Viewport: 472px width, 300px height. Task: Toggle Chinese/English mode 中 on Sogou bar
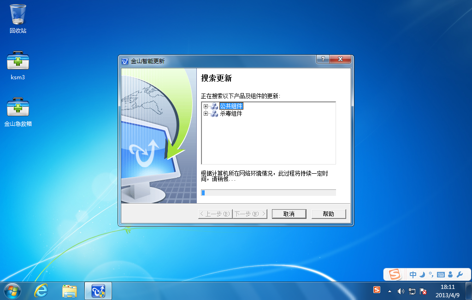[413, 274]
